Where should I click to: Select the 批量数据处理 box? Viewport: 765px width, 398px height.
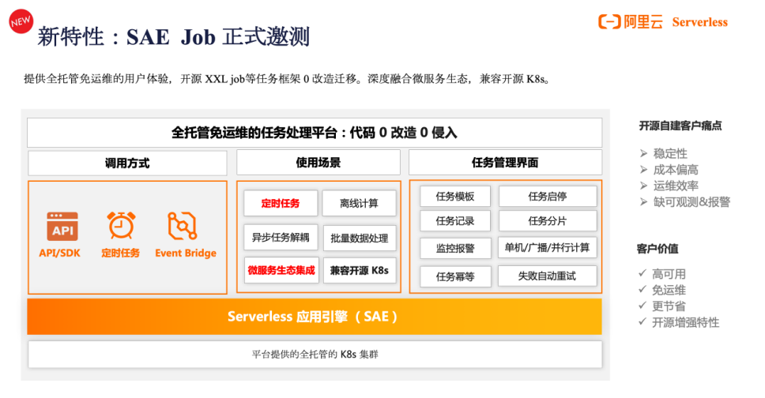[x=360, y=238]
